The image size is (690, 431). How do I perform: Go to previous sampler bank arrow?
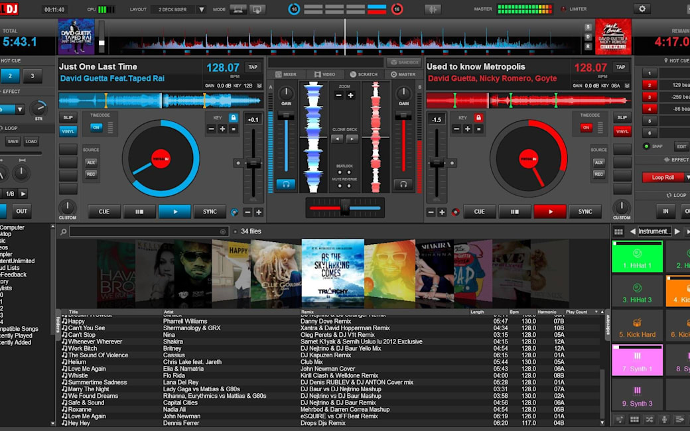coord(632,231)
